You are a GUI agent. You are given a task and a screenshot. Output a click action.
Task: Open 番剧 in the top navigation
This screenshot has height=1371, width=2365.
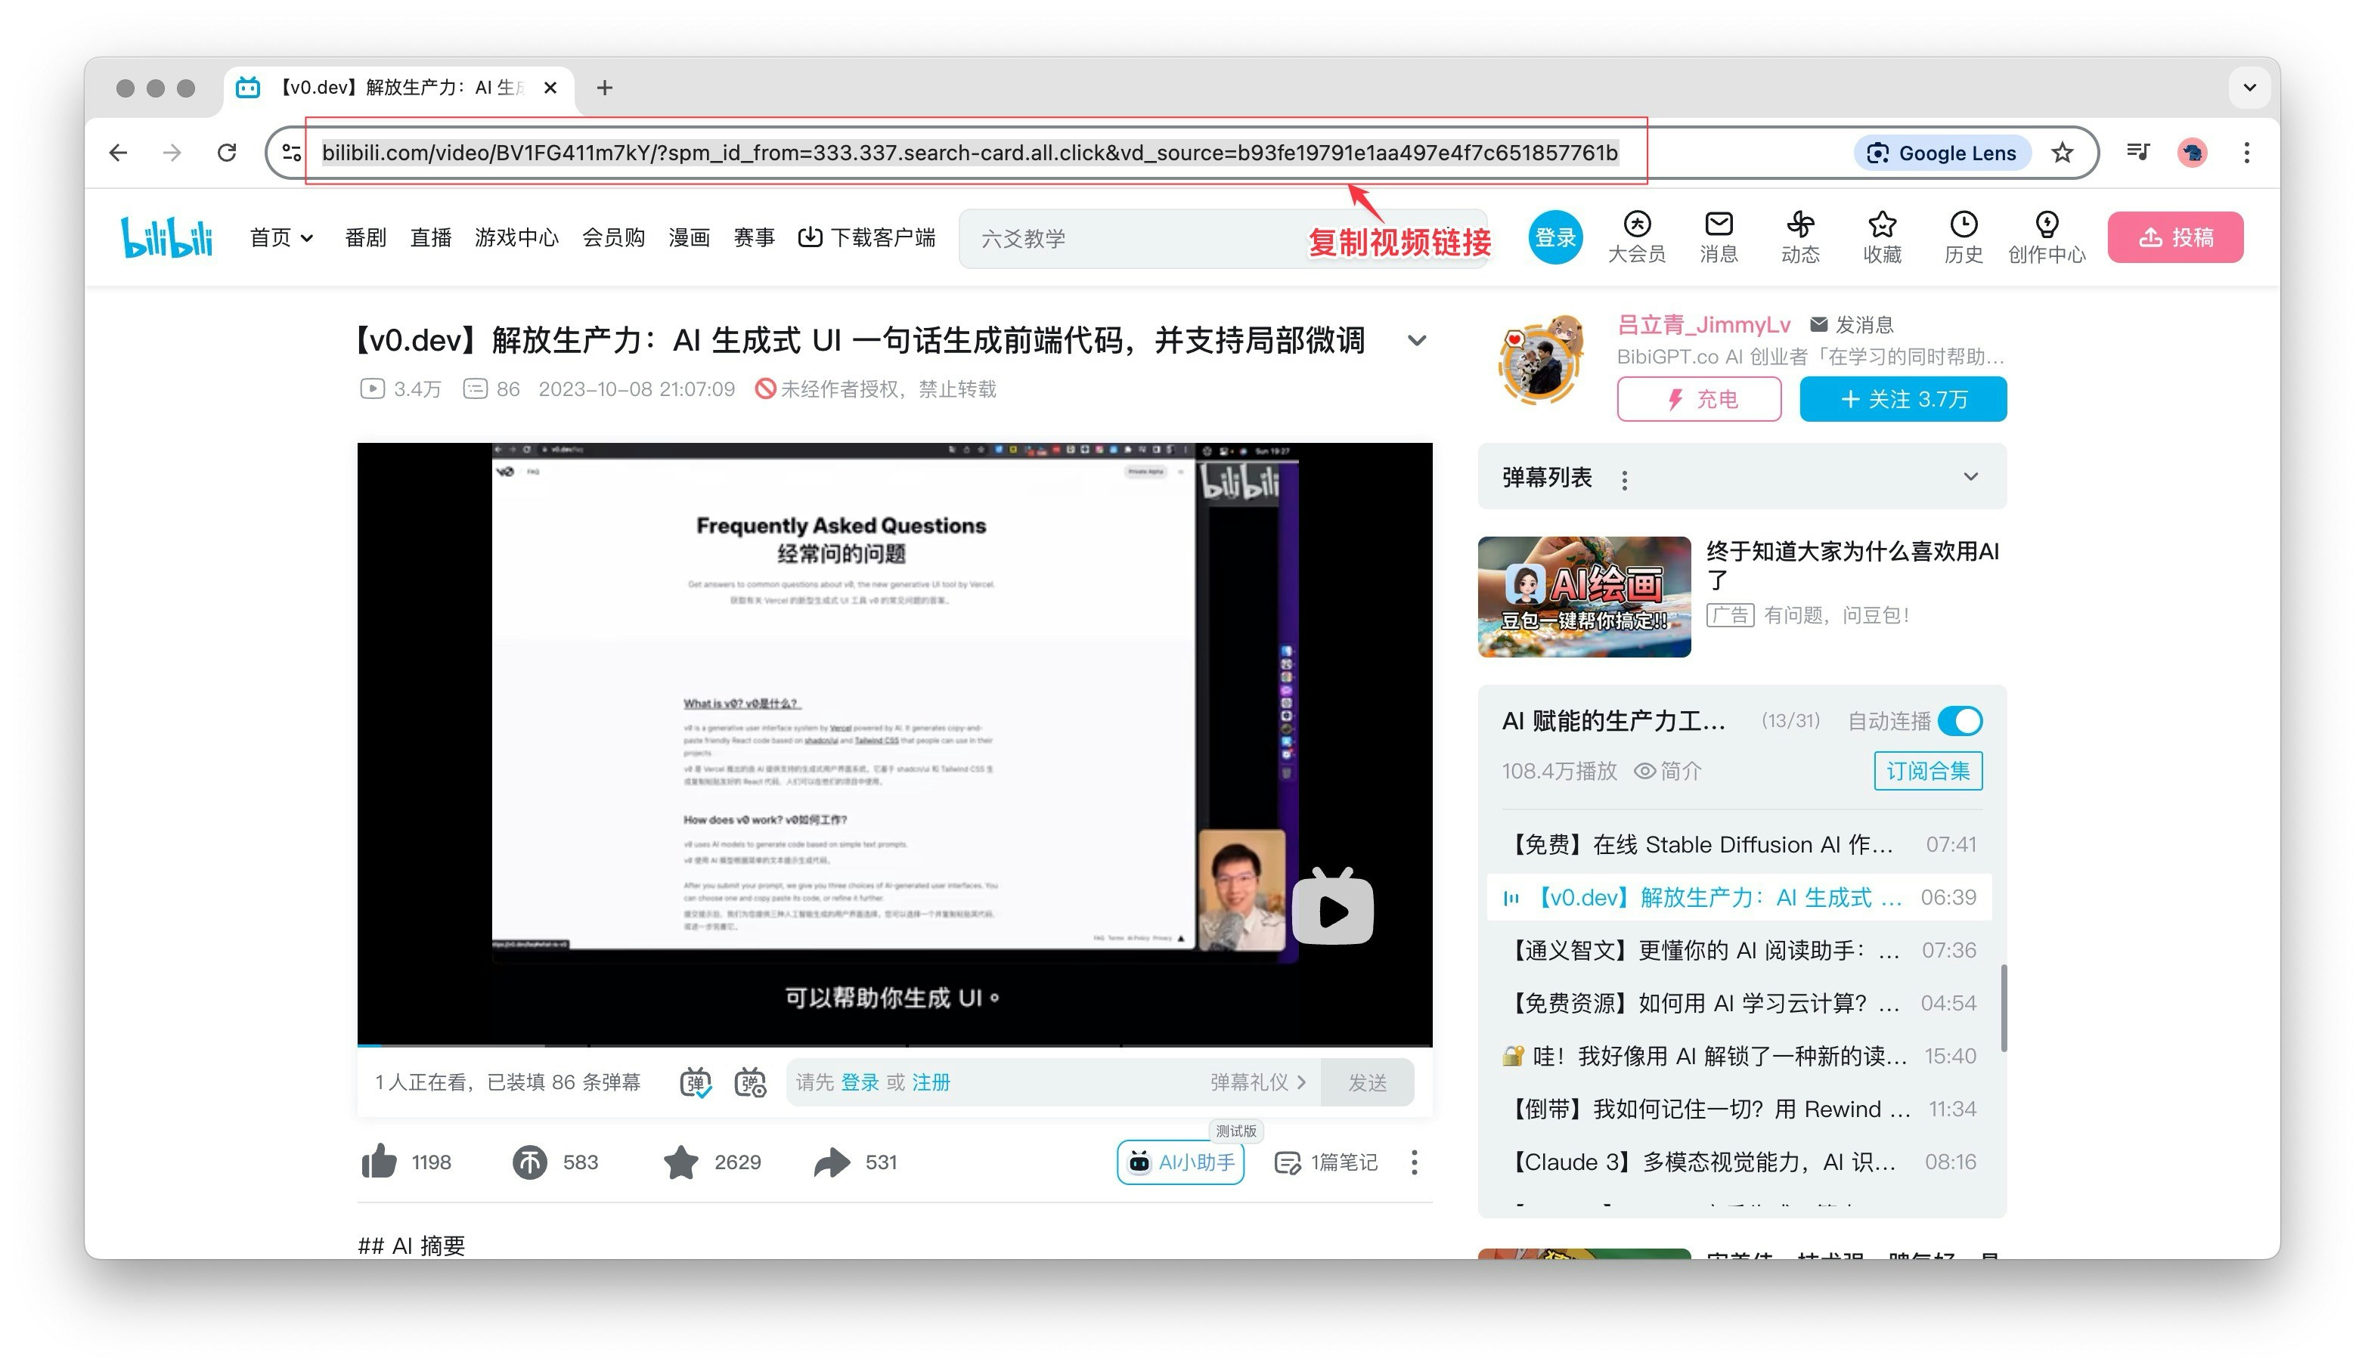[365, 237]
